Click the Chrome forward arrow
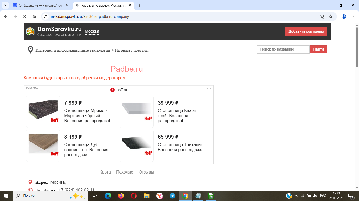 [x=15, y=16]
